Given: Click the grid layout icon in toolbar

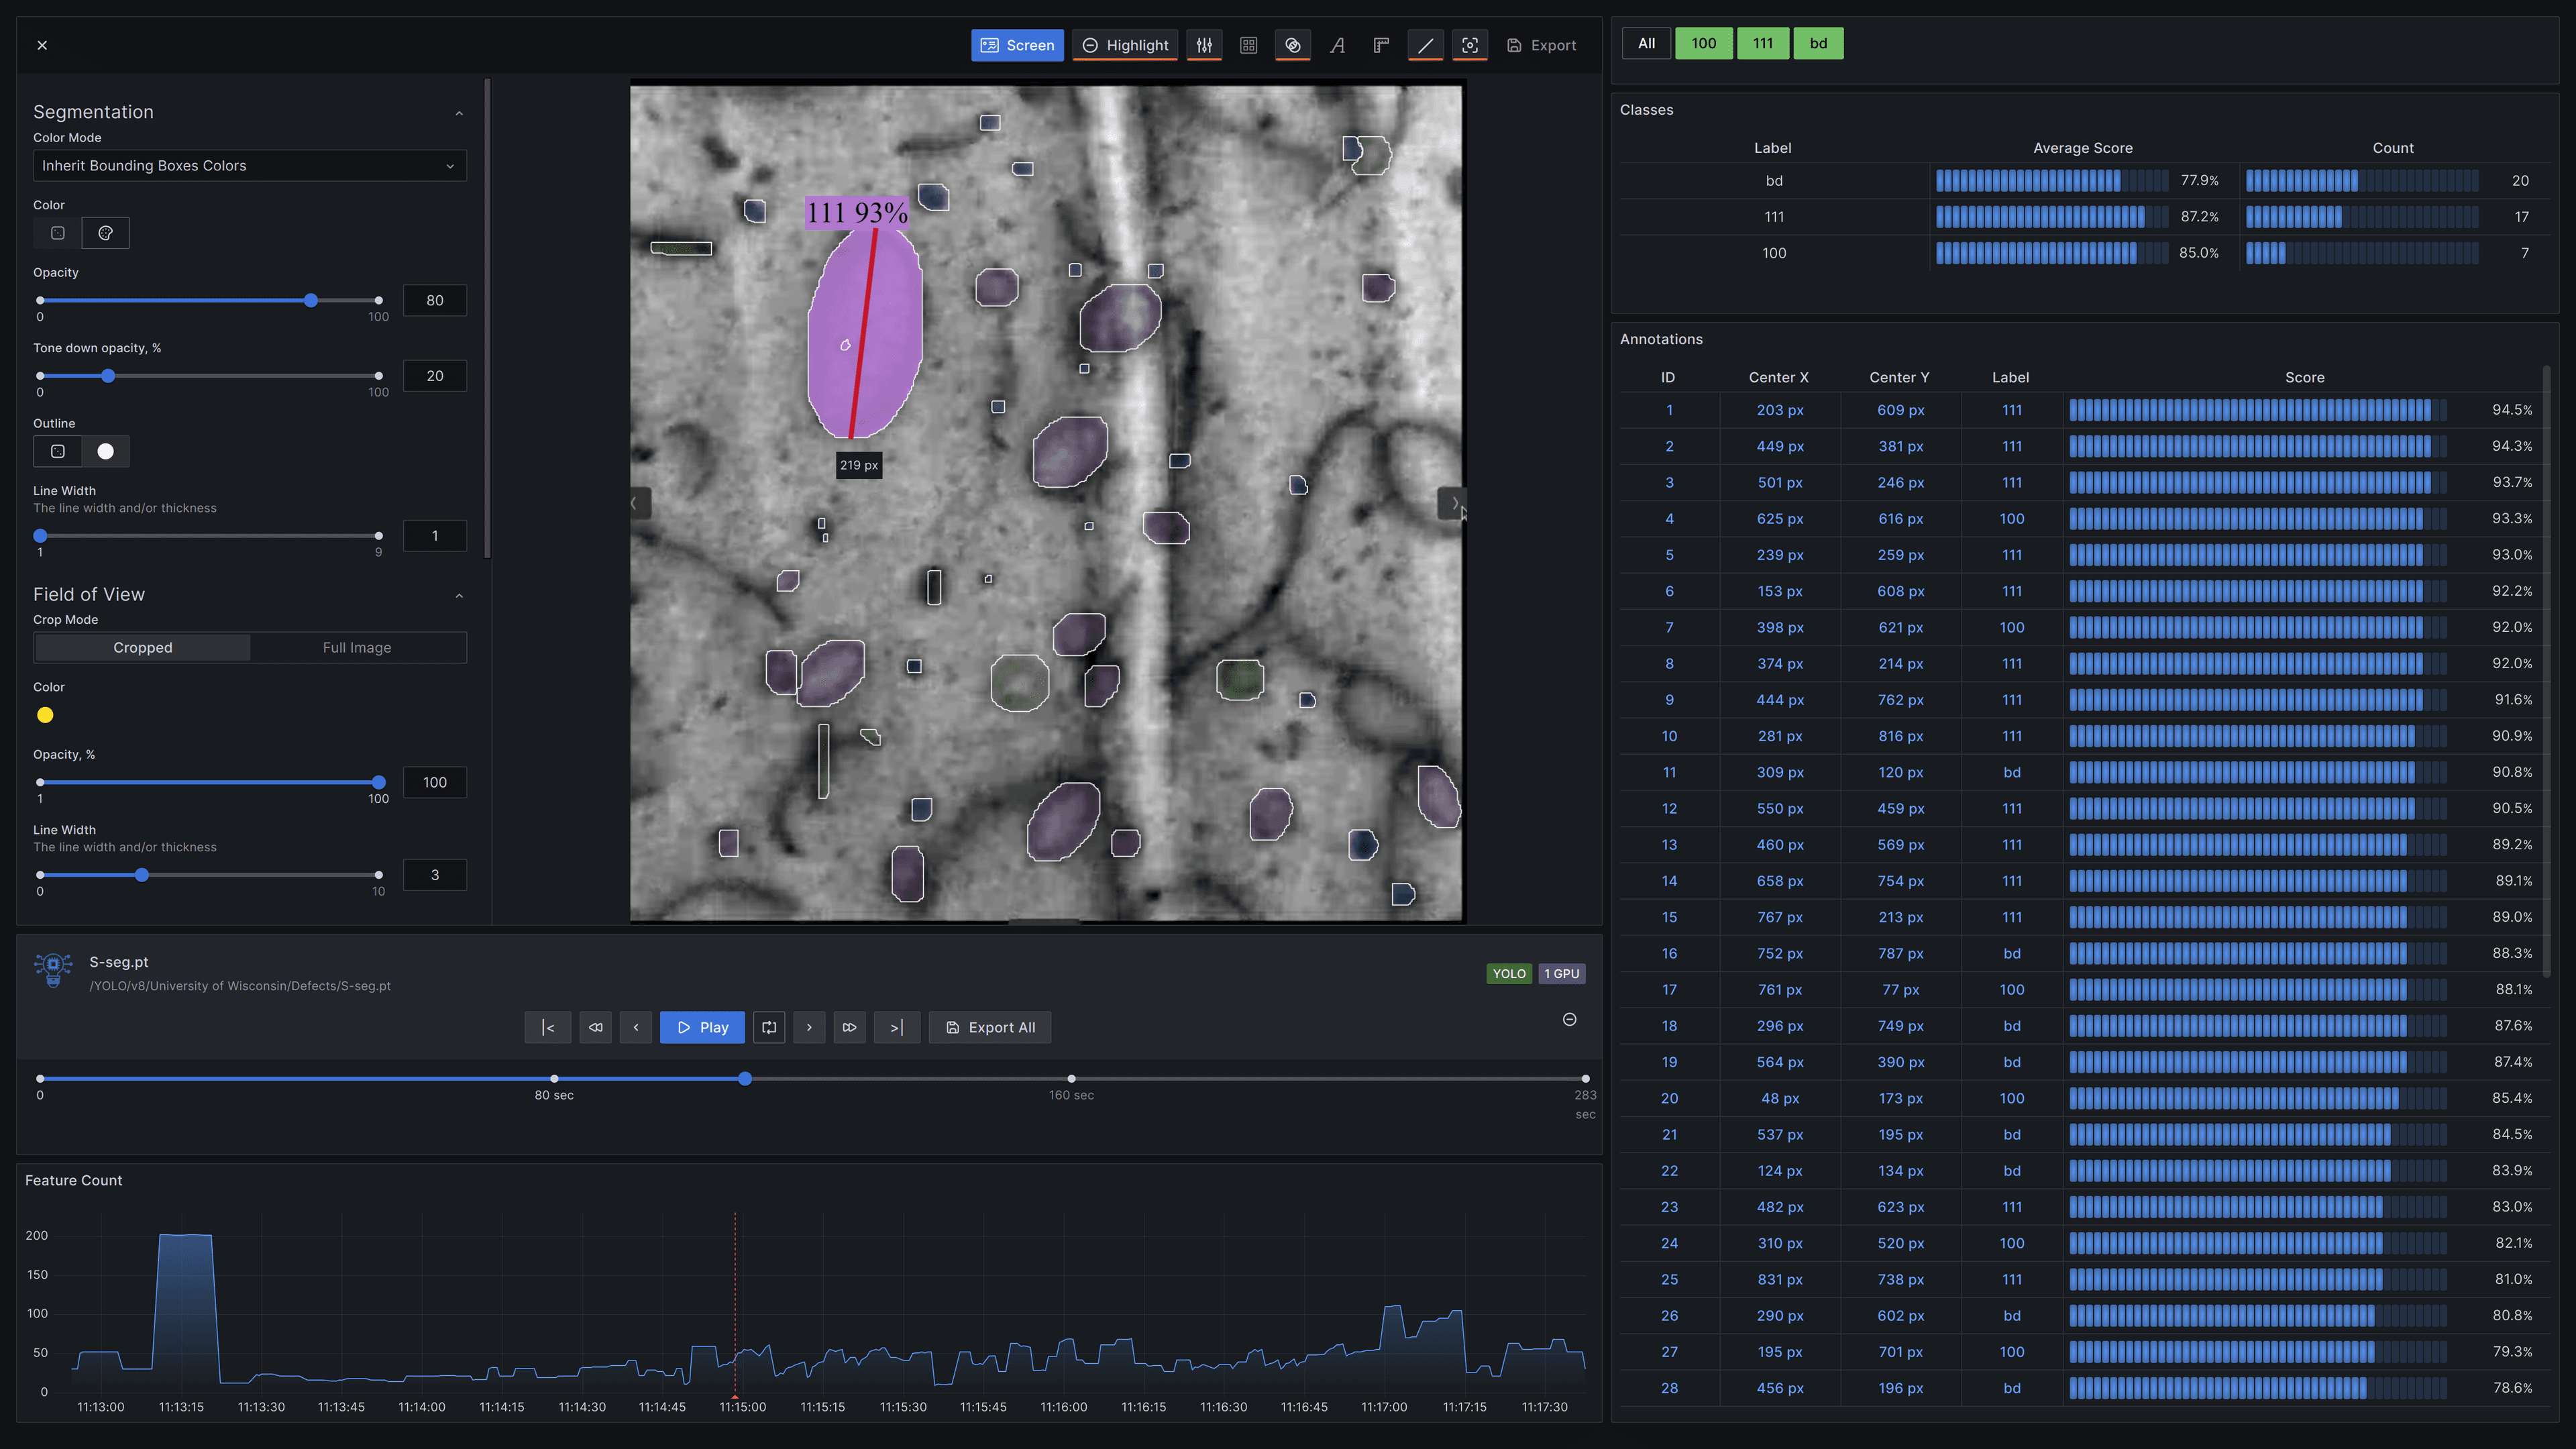Looking at the screenshot, I should point(1248,45).
